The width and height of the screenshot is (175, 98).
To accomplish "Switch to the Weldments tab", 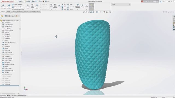I will pos(20,12).
